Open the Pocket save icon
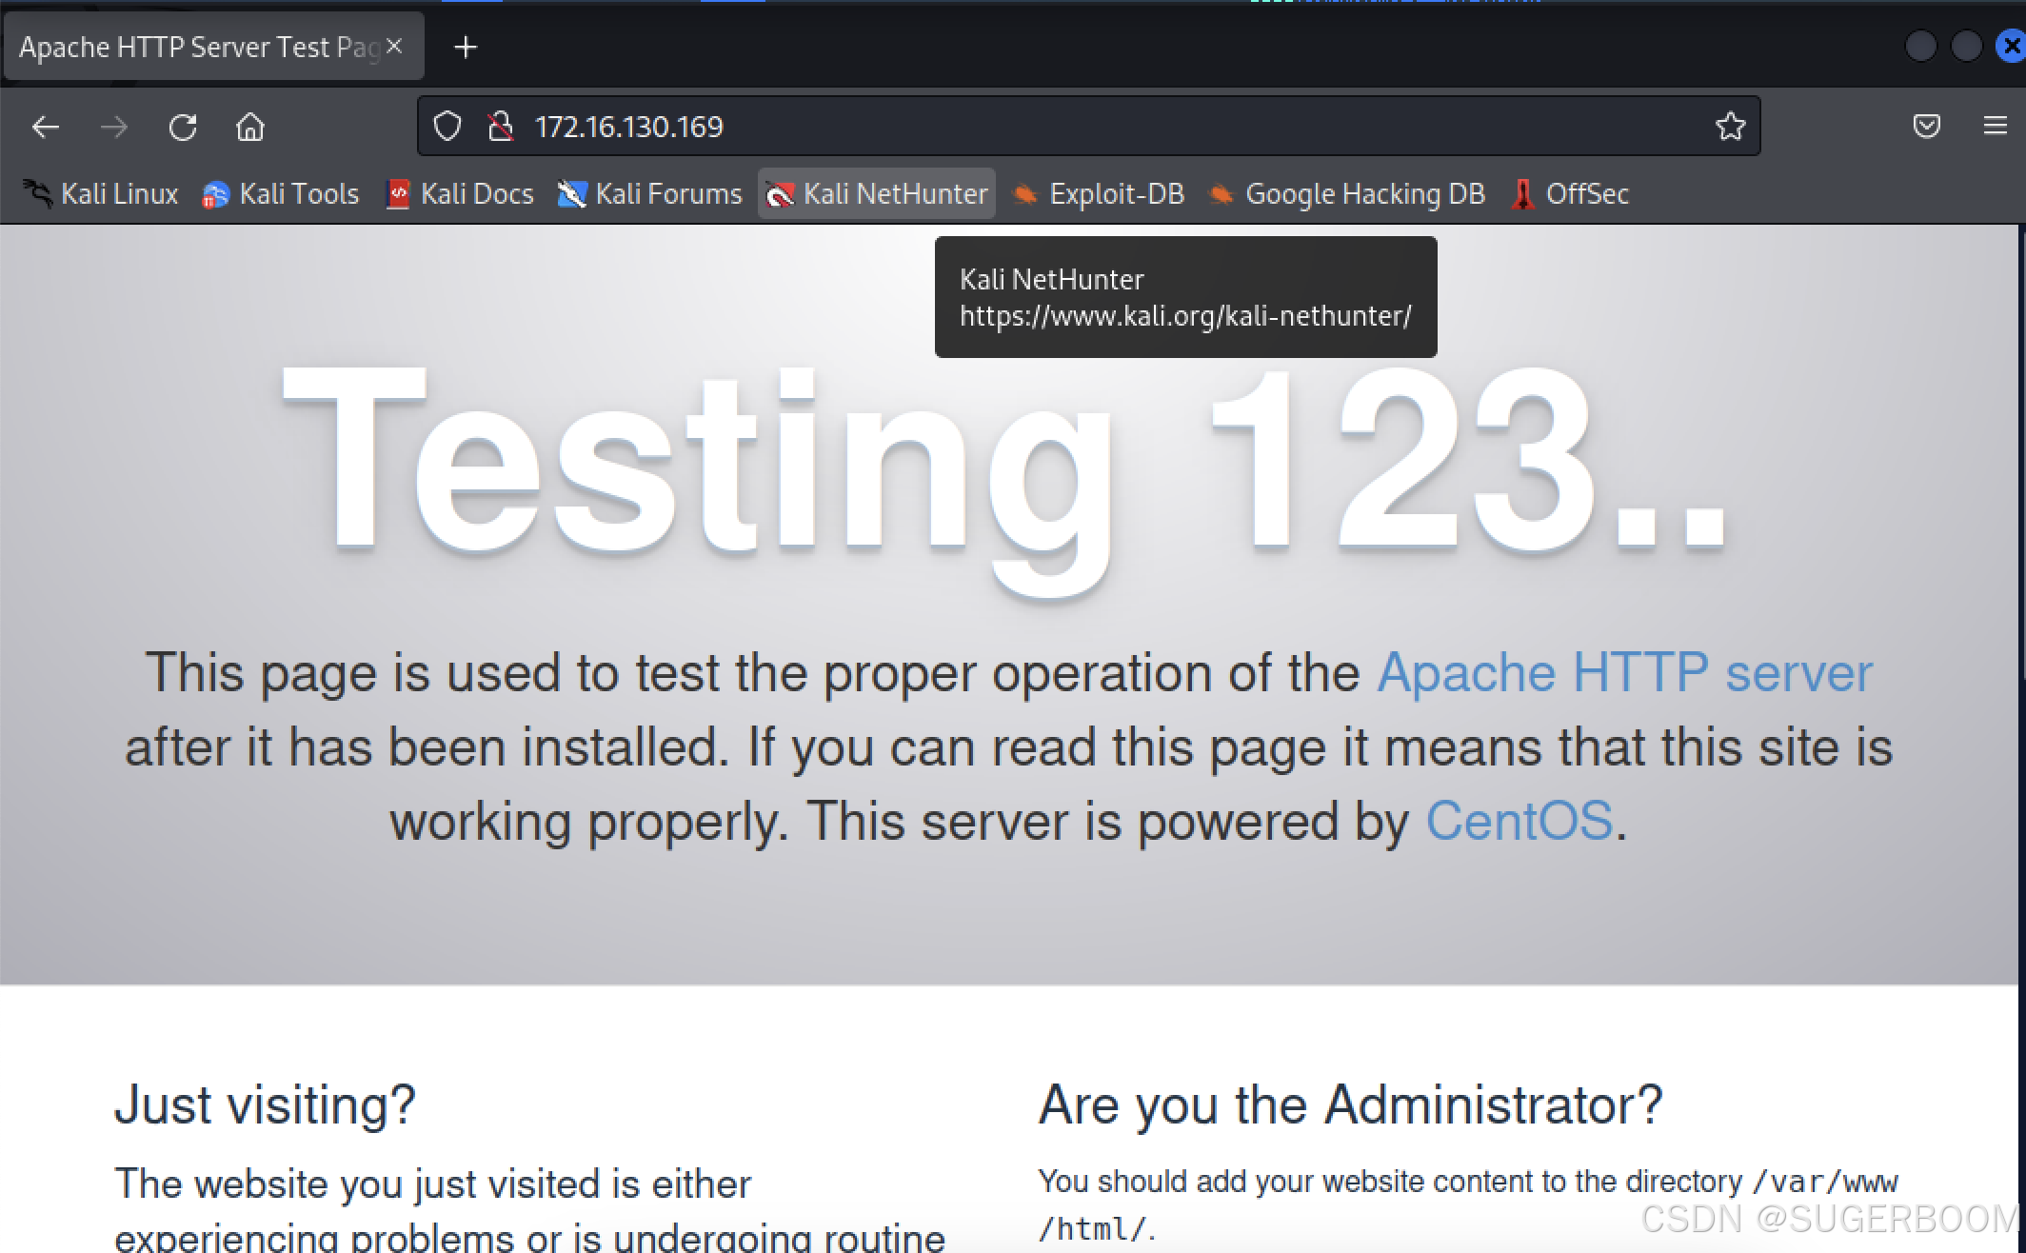2026x1253 pixels. 1927,127
